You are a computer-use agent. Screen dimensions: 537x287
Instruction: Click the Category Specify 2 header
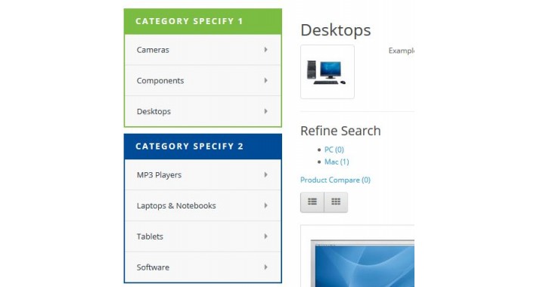203,147
